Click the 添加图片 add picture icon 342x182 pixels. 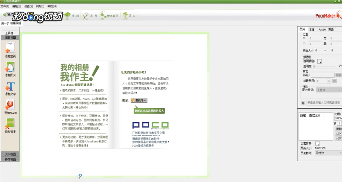10,67
